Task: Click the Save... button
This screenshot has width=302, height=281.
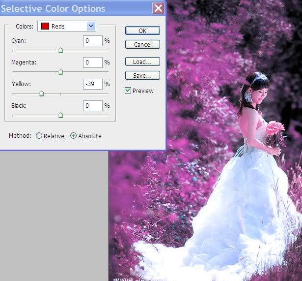Action: (142, 76)
